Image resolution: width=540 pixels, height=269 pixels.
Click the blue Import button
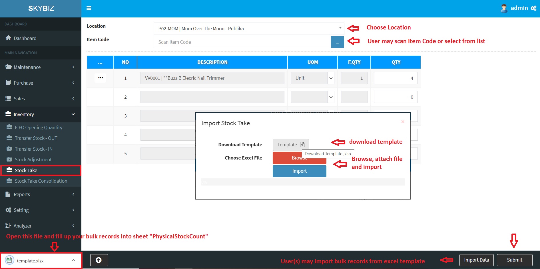(x=299, y=171)
